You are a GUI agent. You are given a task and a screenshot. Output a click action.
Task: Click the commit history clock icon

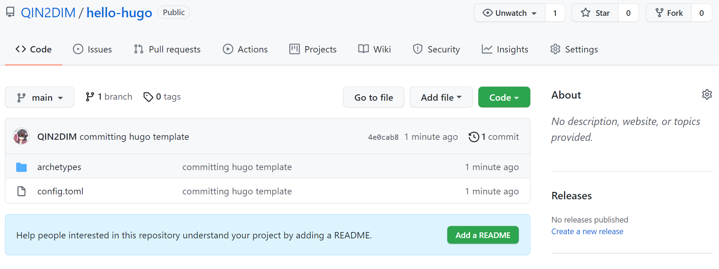pyautogui.click(x=474, y=137)
